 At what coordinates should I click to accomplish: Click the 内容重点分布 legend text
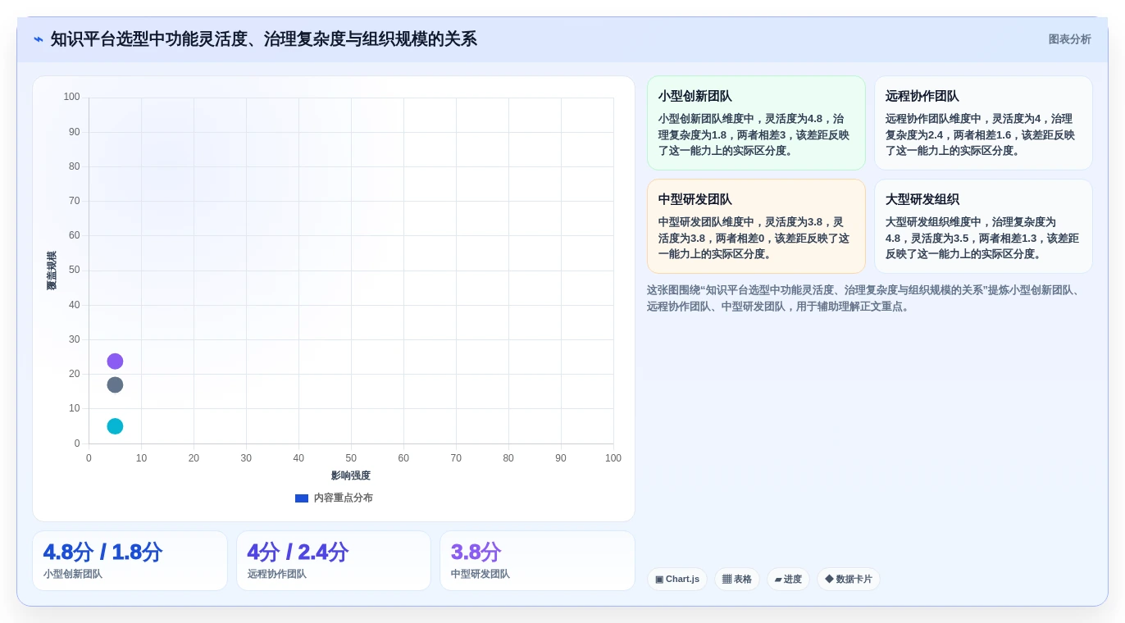click(x=343, y=498)
